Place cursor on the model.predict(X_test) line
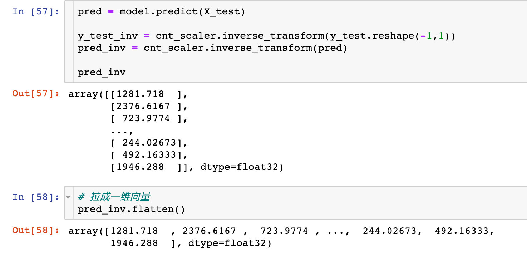Viewport: 527px width, 256px height. 161,11
